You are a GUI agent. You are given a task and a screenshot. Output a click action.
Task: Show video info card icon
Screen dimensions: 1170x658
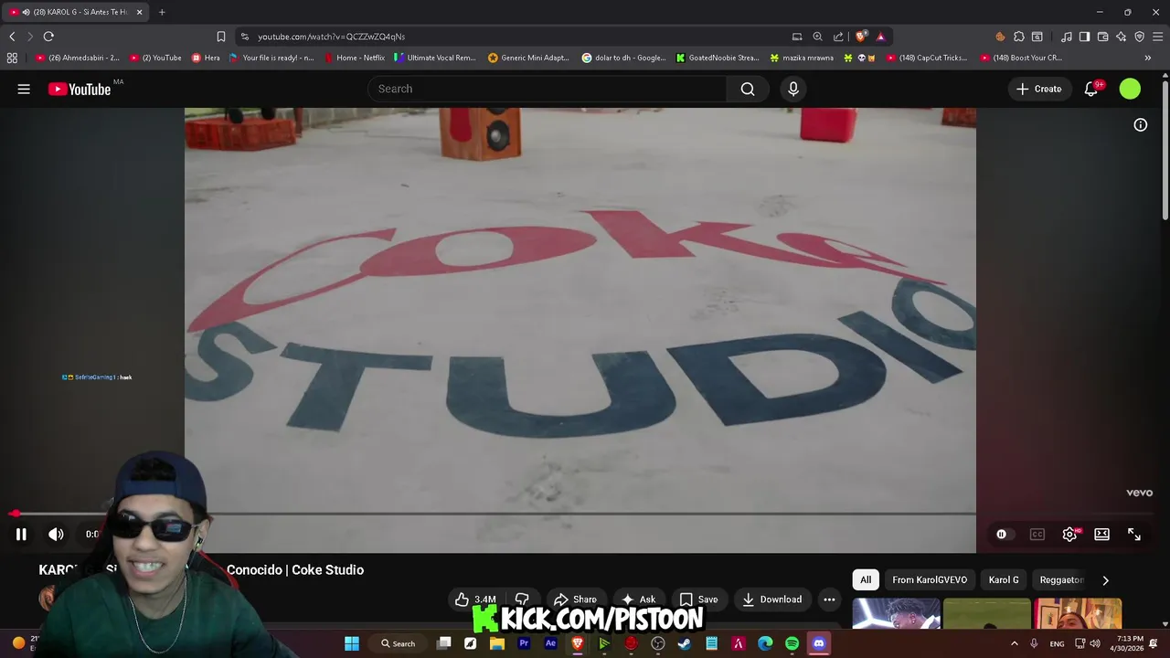coord(1141,125)
